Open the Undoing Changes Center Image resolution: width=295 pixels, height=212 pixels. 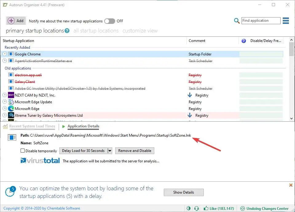pyautogui.click(x=265, y=208)
